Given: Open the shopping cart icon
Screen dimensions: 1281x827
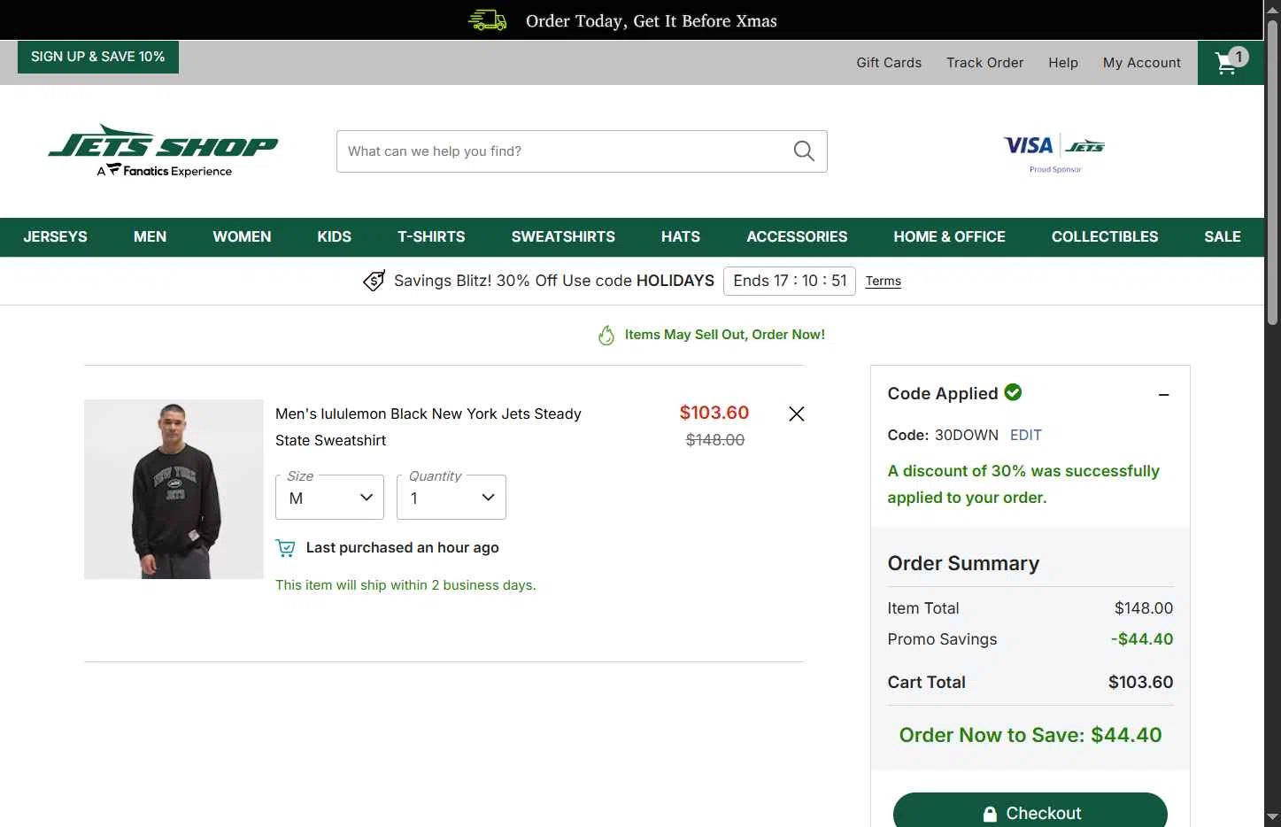Looking at the screenshot, I should [x=1231, y=62].
